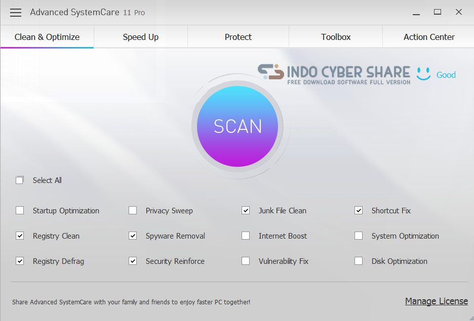Uncheck the Junk File Clean option

[x=245, y=210]
